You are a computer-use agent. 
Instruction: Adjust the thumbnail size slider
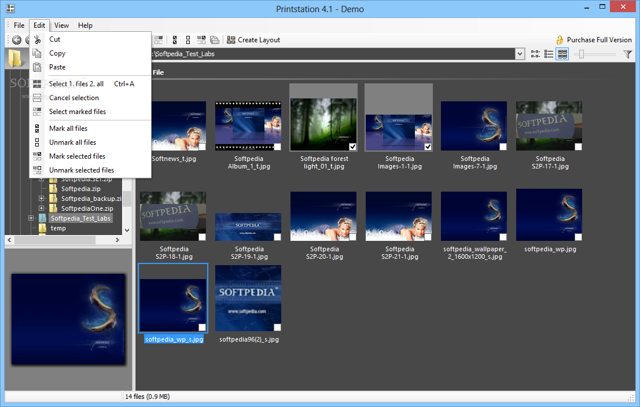(582, 54)
